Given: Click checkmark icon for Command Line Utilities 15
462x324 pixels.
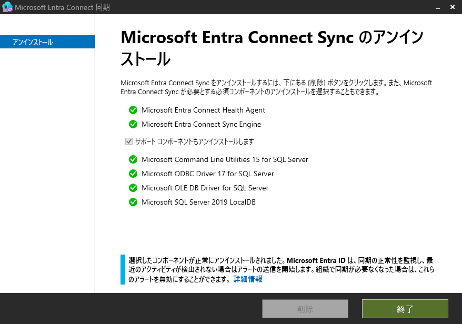Looking at the screenshot, I should 133,160.
